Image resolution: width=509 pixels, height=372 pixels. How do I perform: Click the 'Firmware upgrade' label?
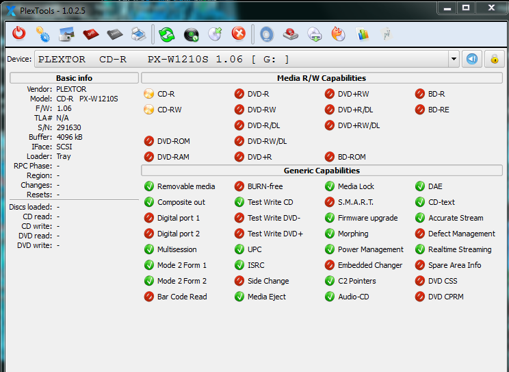click(x=368, y=218)
